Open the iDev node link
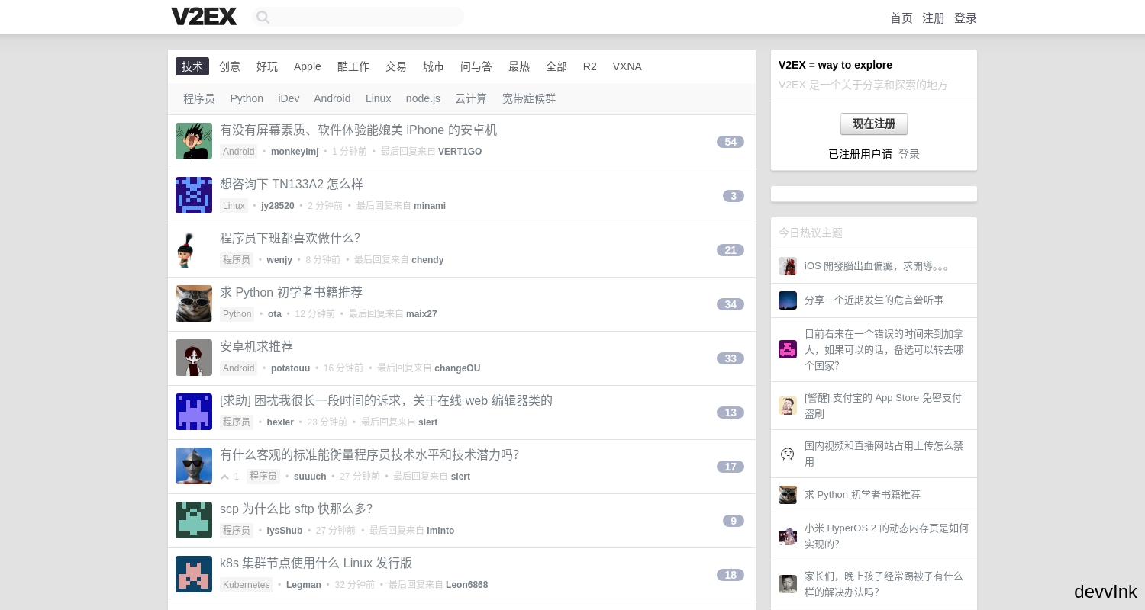This screenshot has height=610, width=1145. tap(289, 98)
